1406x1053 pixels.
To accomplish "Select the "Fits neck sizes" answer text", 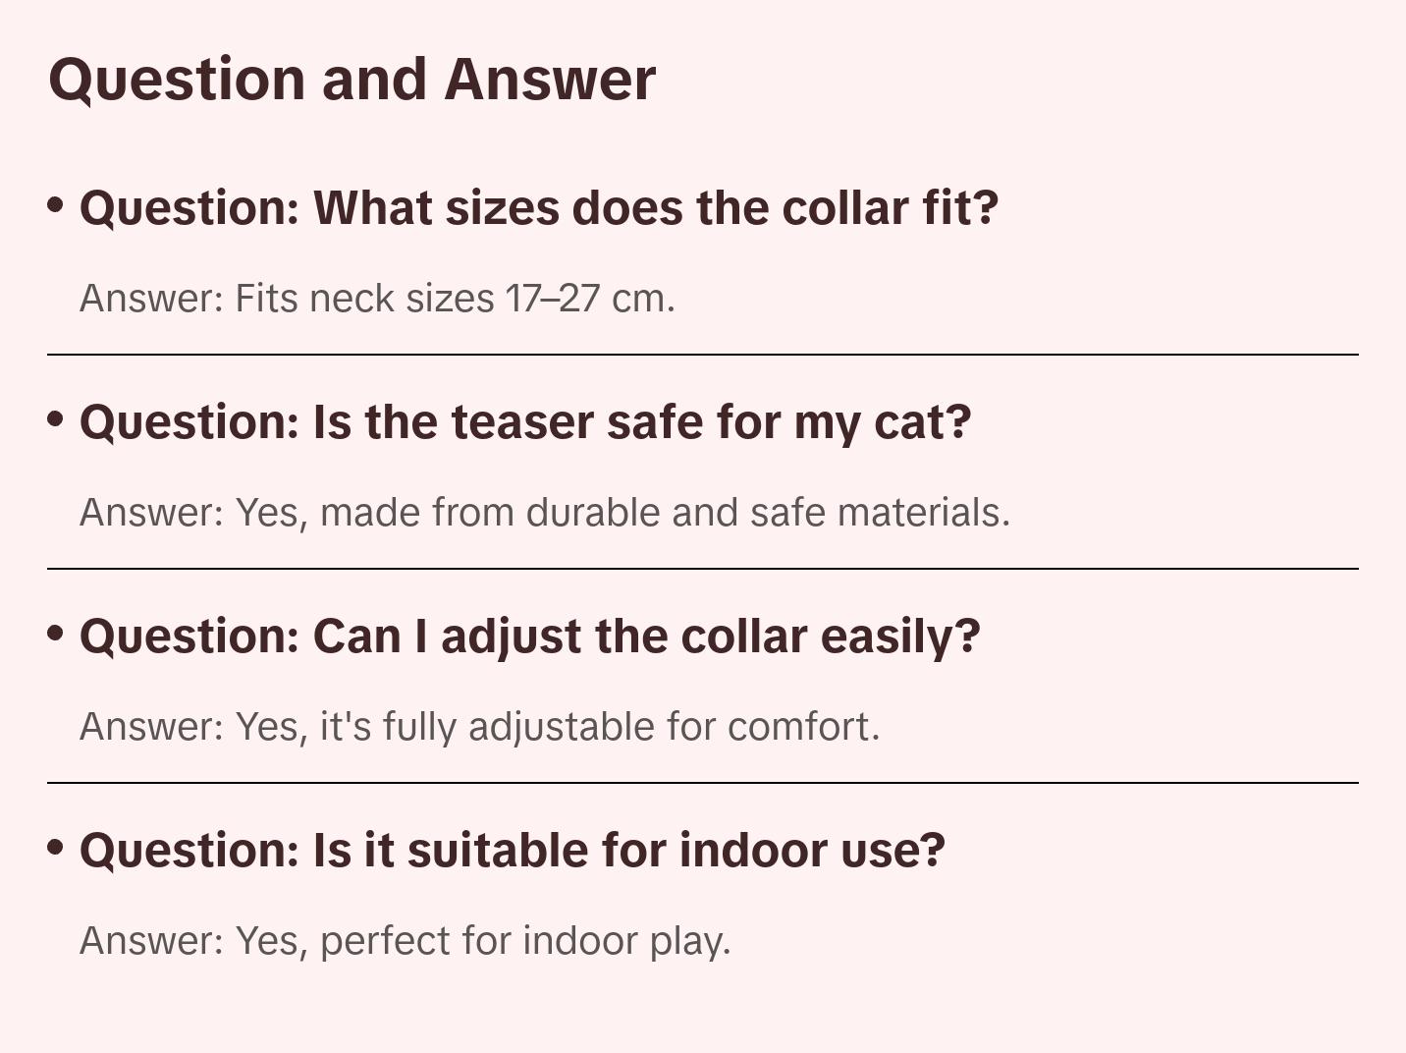I will [x=377, y=299].
